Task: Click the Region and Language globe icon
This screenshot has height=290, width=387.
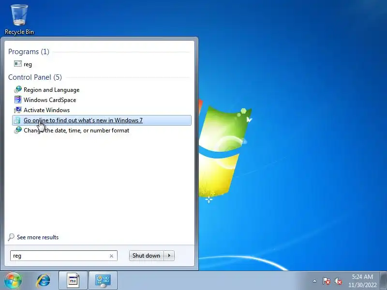Action: click(18, 90)
